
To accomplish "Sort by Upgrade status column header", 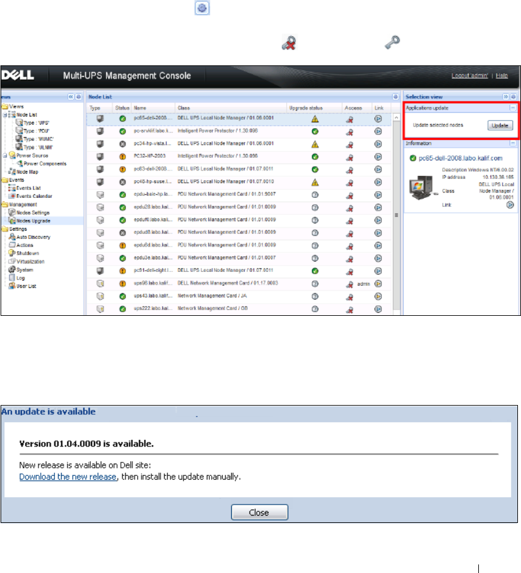I will (314, 108).
